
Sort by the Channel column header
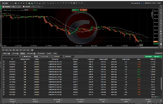114,59
